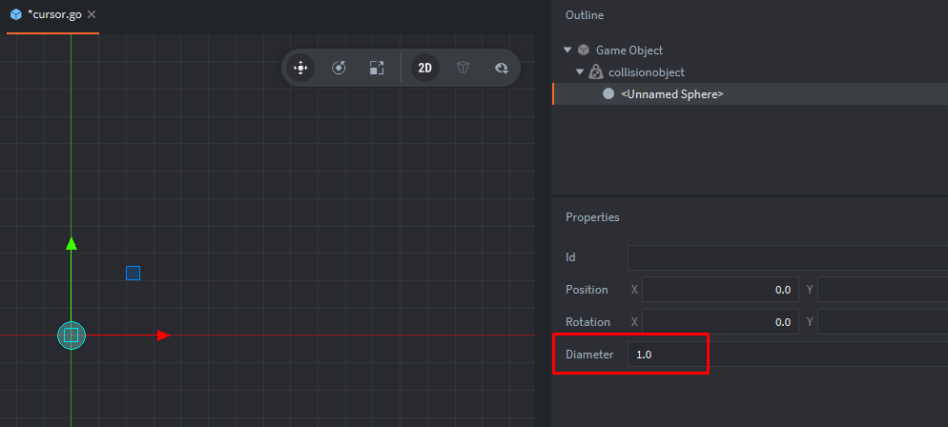Click the Unnamed Sphere circle icon
Screen dimensions: 948x427
coord(608,93)
